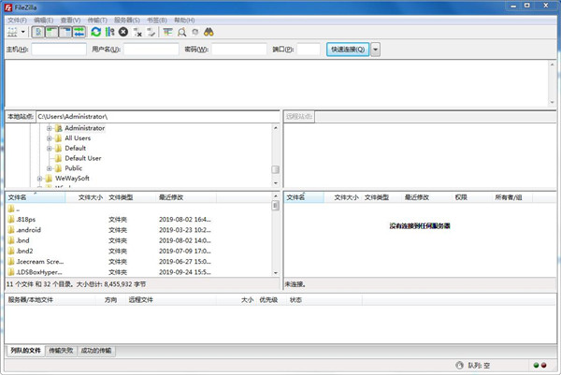The image size is (561, 375).
Task: Sort local list by 文件大小 column
Action: coord(86,197)
